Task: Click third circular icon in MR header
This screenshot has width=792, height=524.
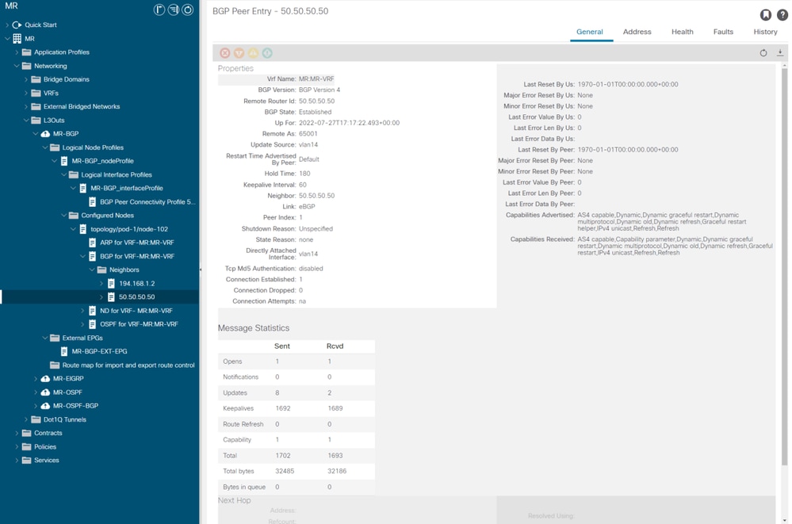Action: click(x=187, y=10)
